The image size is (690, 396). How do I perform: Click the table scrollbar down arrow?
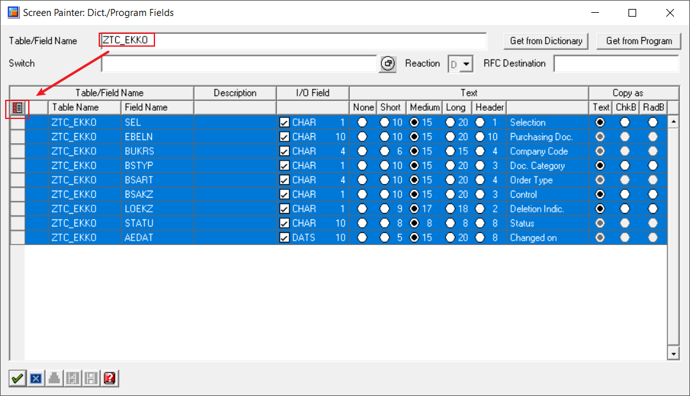[673, 353]
